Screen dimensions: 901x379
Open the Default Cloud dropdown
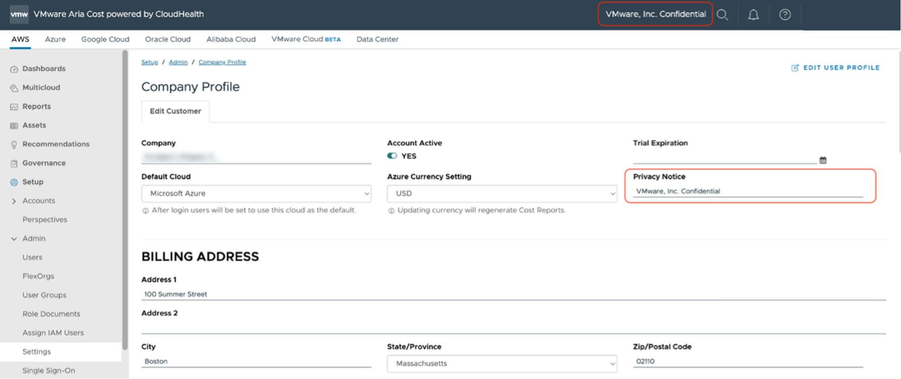click(256, 194)
